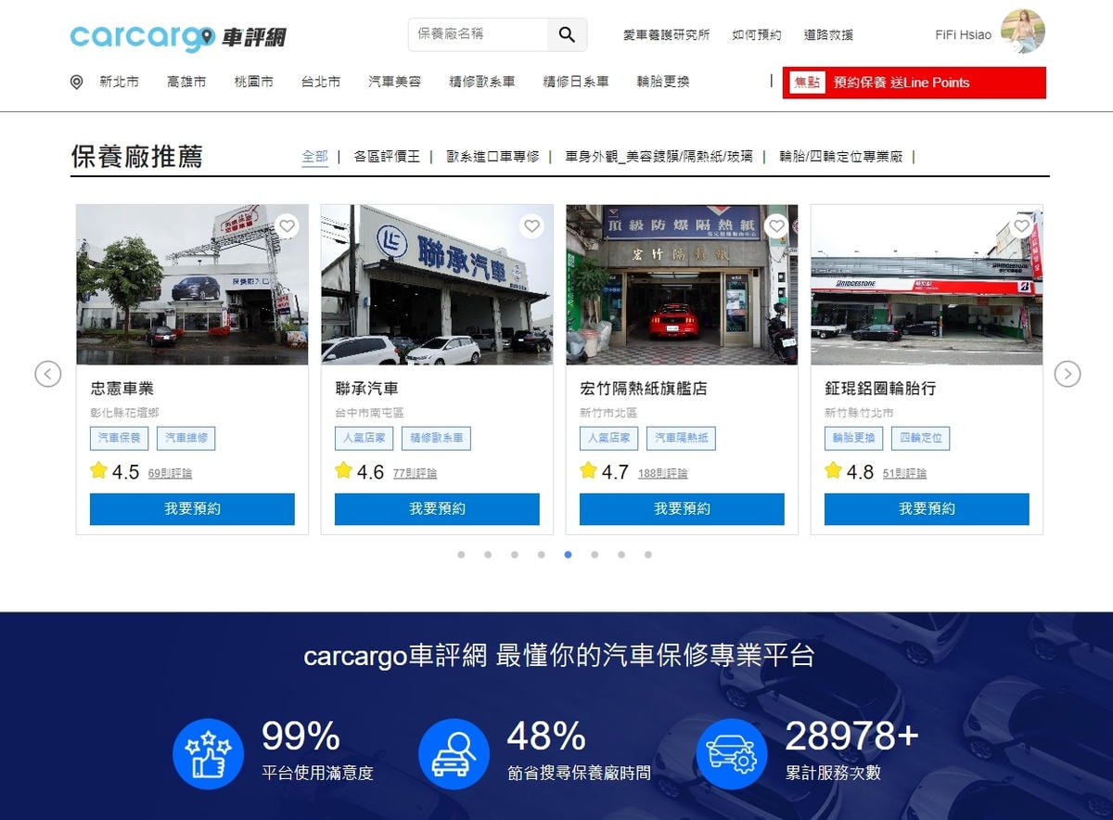Viewport: 1113px width, 820px height.
Task: Favorite 聯承汽車 with the heart icon
Action: tap(531, 226)
